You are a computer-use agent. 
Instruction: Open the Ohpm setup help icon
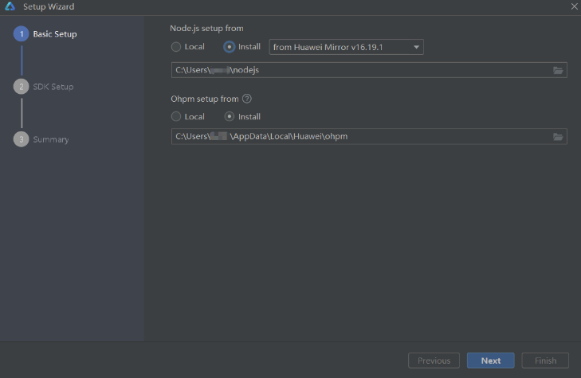pyautogui.click(x=247, y=99)
